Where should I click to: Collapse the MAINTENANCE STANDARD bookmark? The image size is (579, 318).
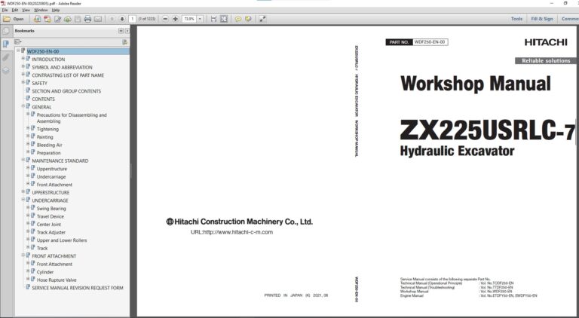click(23, 160)
